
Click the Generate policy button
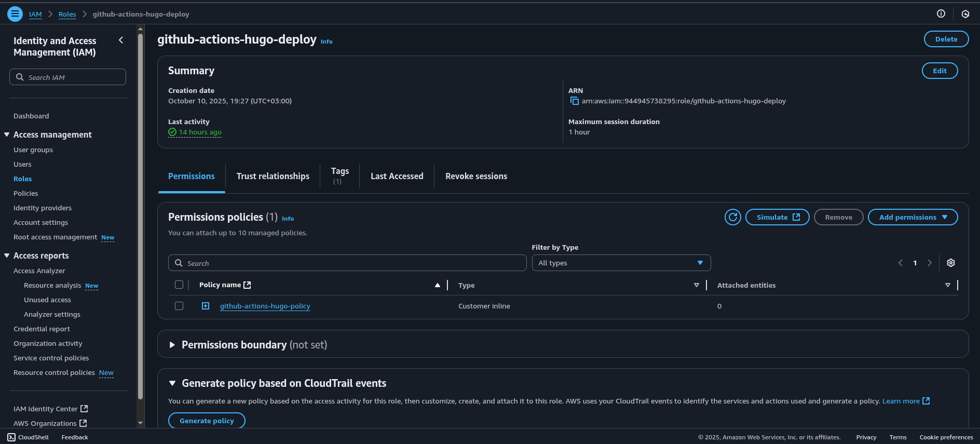click(207, 421)
